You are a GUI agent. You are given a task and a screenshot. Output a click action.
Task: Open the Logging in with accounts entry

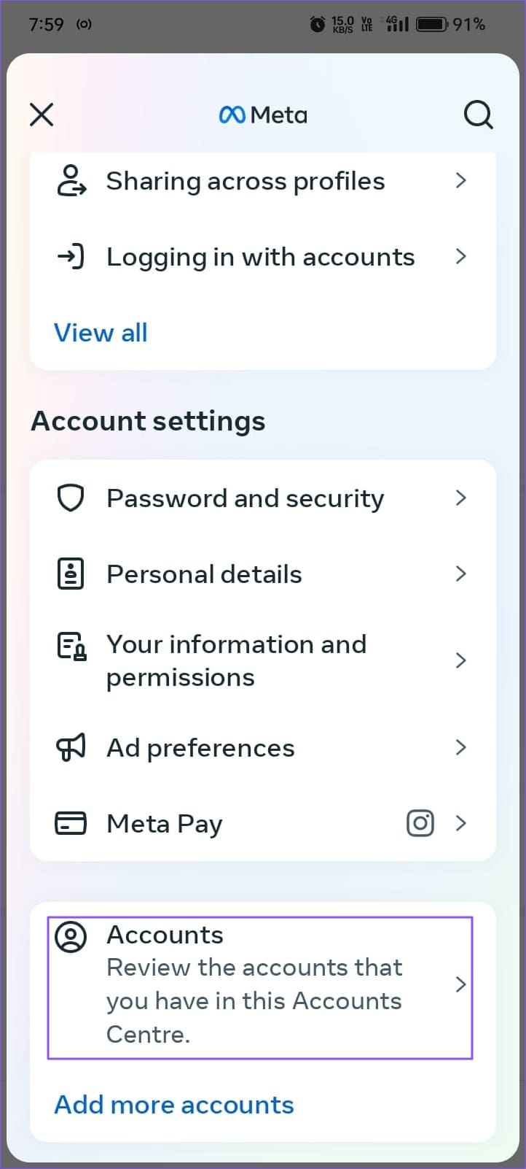(x=260, y=257)
